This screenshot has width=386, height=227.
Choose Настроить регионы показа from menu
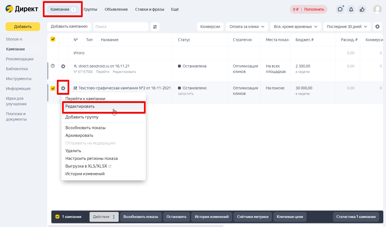point(104,158)
